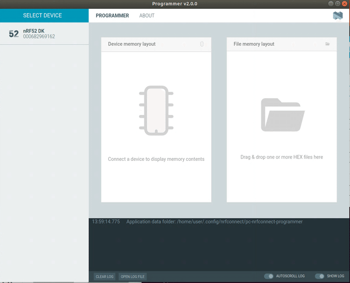
Task: Click the Device memory layout title
Action: click(132, 44)
